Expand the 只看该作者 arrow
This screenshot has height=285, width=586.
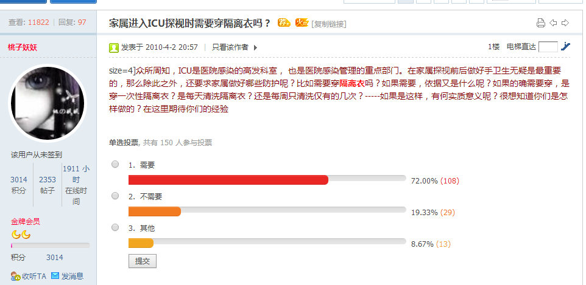pos(255,47)
